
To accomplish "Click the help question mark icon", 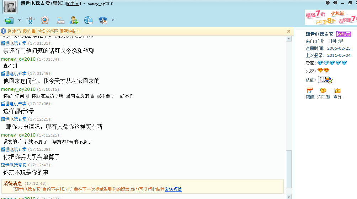I will tap(327, 3).
